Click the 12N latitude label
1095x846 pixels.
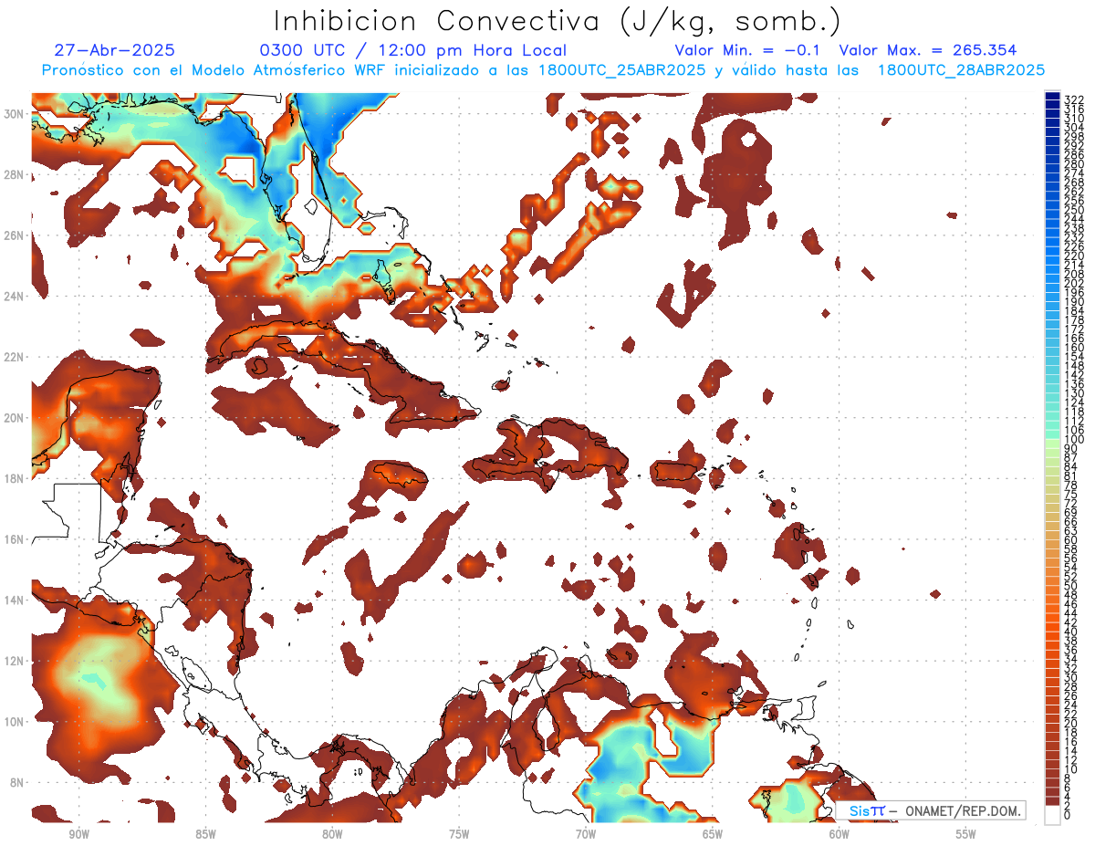pos(16,661)
